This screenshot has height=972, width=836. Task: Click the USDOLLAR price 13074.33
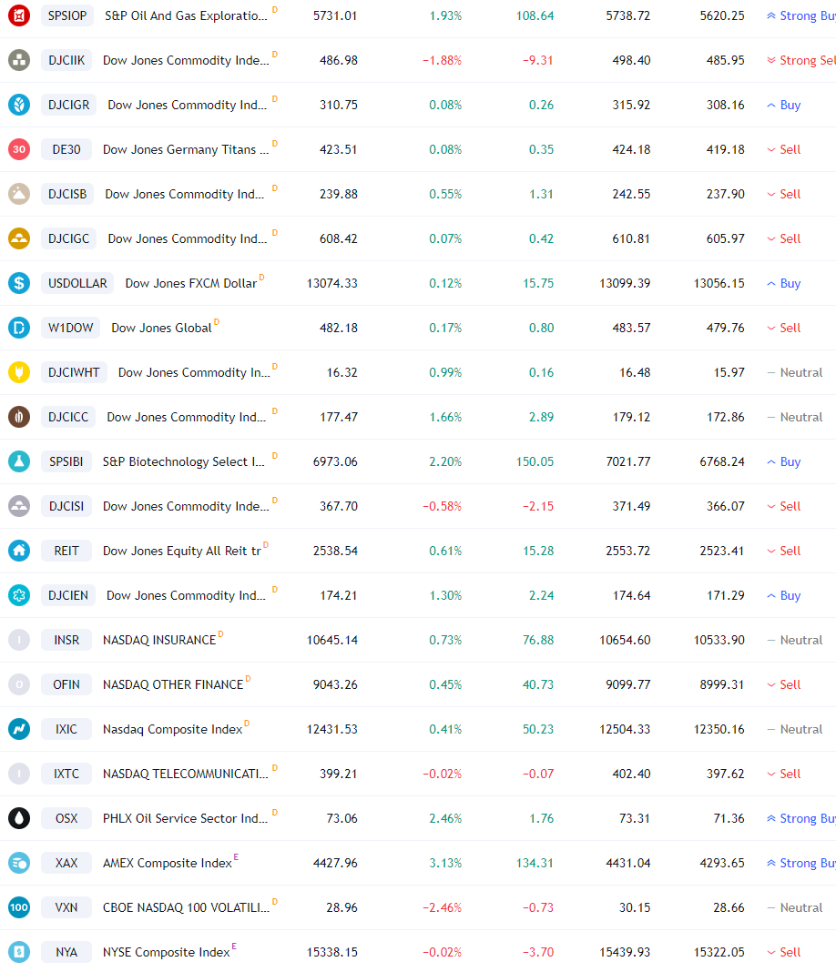click(332, 283)
